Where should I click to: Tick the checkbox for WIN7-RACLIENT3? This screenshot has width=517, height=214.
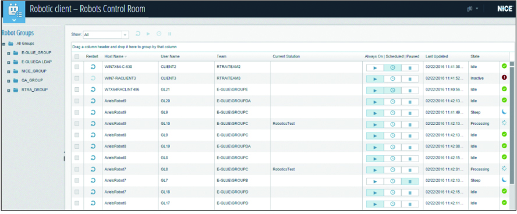77,78
